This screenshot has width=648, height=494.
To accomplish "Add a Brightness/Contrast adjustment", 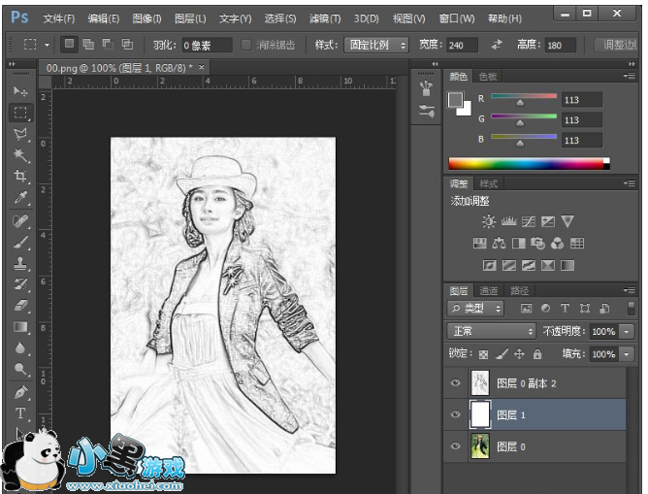I will 488,222.
